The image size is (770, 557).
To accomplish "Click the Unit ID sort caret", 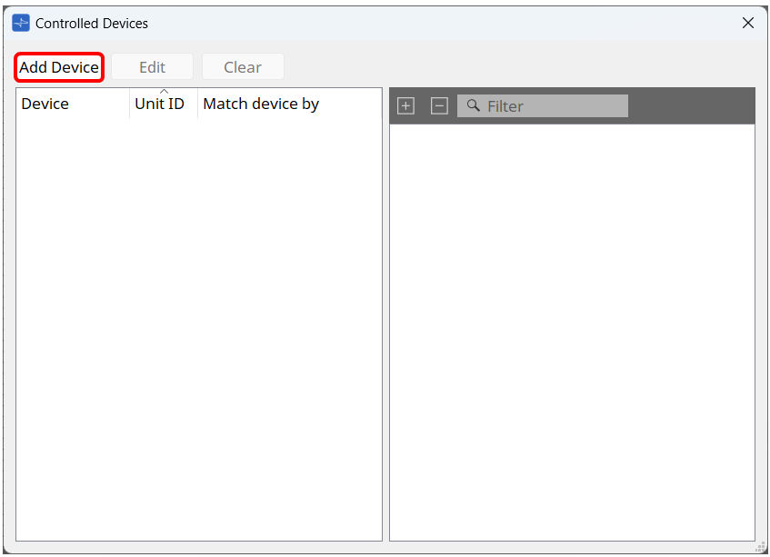I will click(x=165, y=92).
